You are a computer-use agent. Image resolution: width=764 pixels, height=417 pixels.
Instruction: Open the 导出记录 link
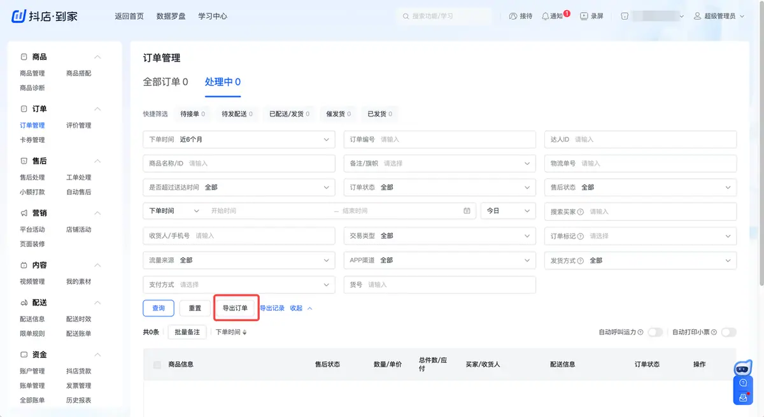click(x=272, y=308)
